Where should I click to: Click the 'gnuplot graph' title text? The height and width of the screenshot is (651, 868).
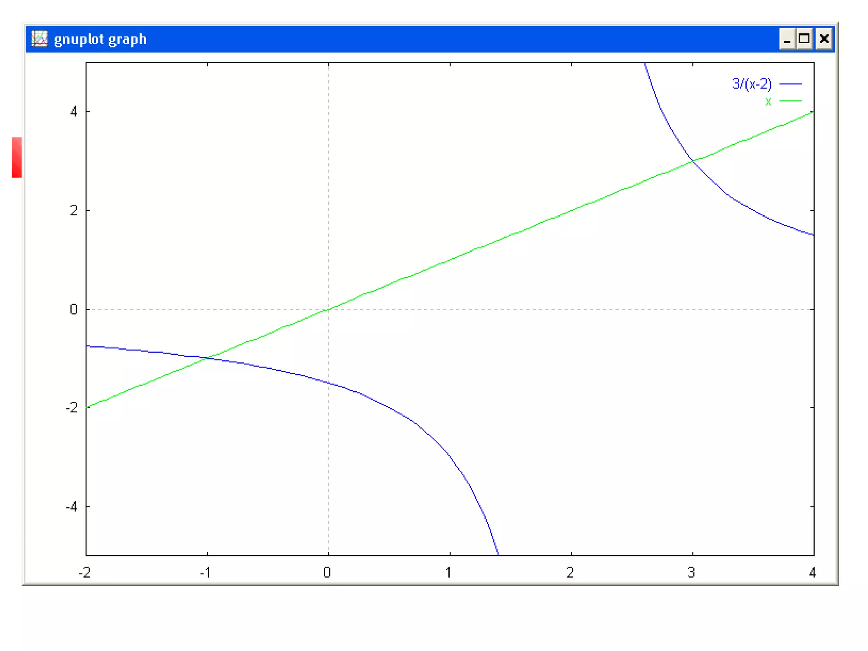[x=100, y=39]
